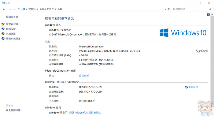Click the magnifier search icon

click(210, 9)
